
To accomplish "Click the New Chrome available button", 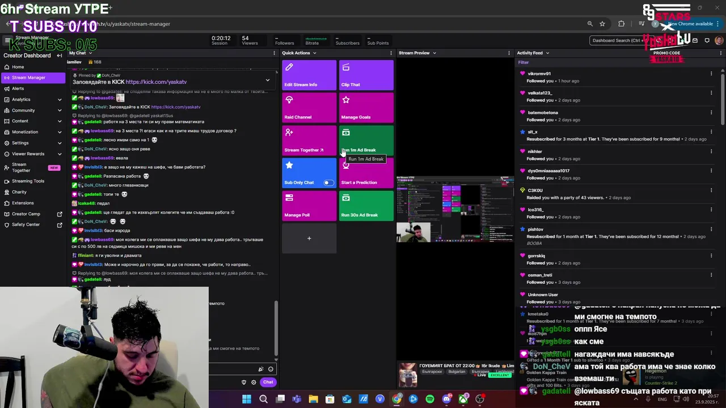I will point(690,24).
